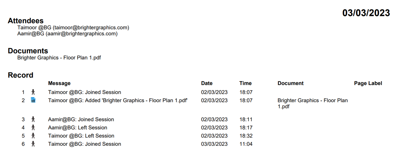Click the document-added icon in record row 2
This screenshot has width=396, height=159.
[x=33, y=100]
